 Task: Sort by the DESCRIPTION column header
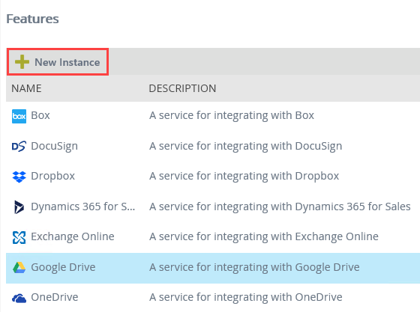[x=182, y=88]
